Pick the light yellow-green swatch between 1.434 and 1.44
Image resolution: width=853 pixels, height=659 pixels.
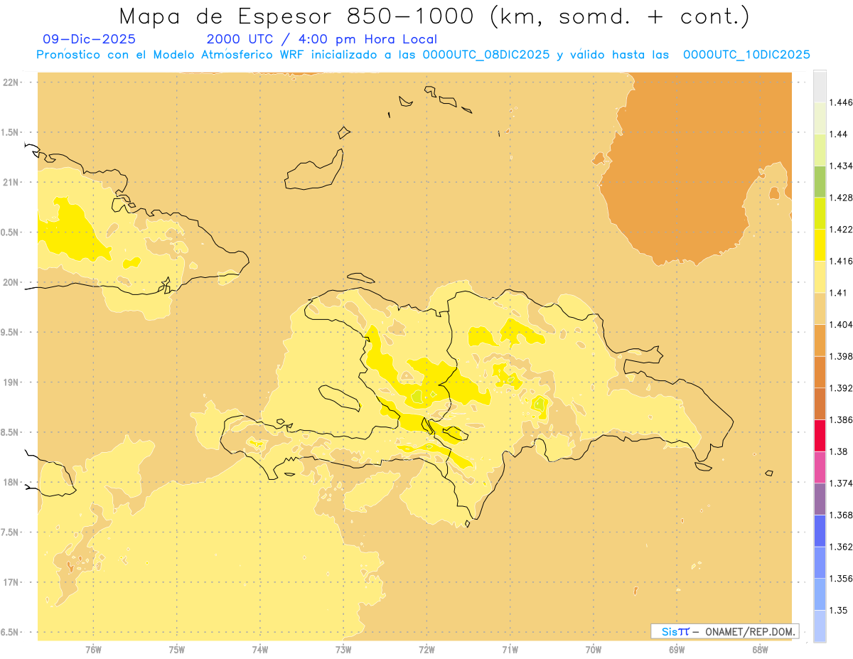point(820,150)
